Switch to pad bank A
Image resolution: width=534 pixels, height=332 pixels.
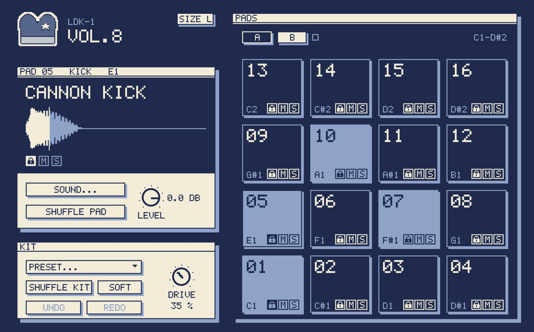(x=257, y=37)
